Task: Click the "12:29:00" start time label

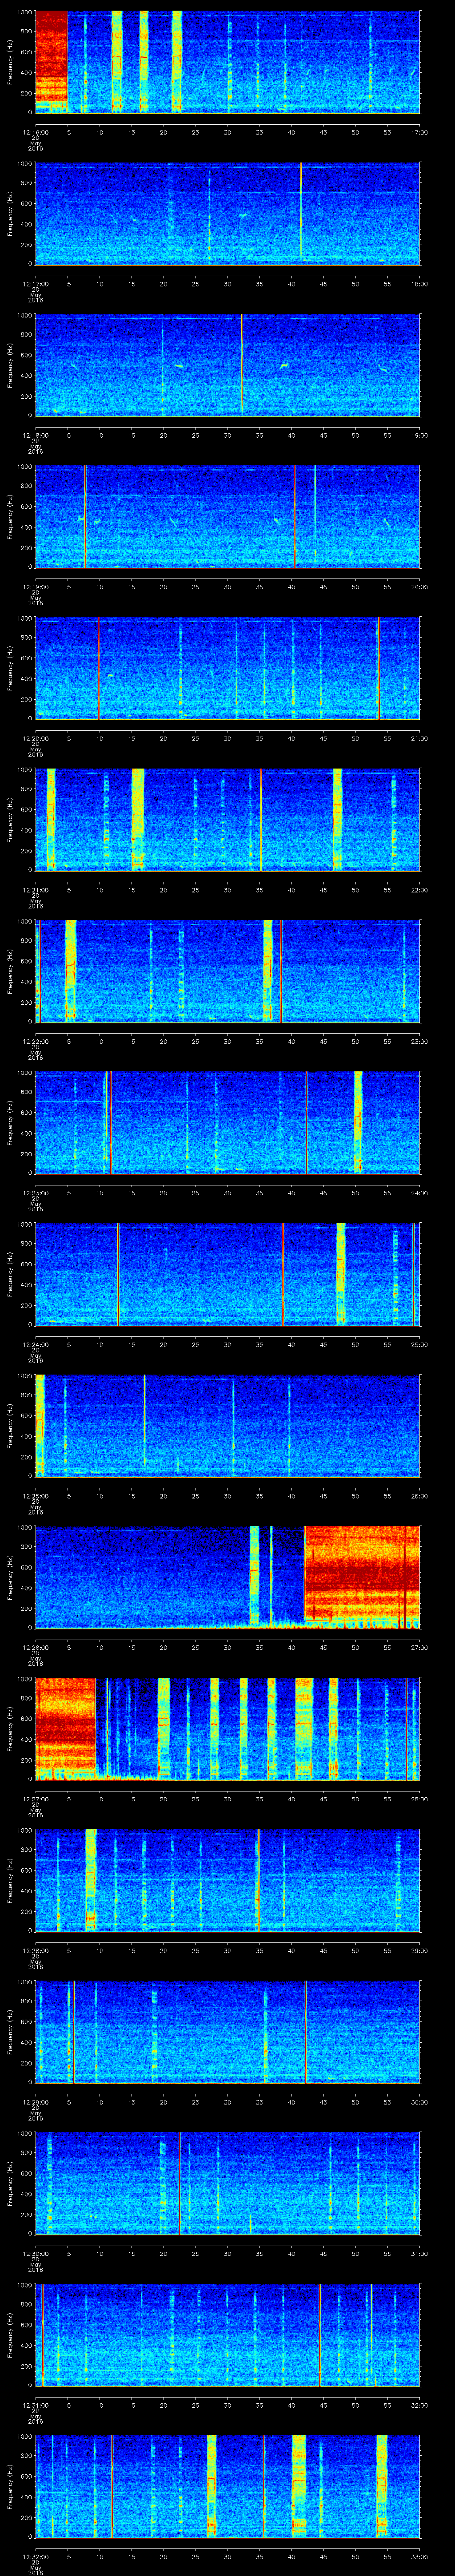Action: pos(36,2102)
